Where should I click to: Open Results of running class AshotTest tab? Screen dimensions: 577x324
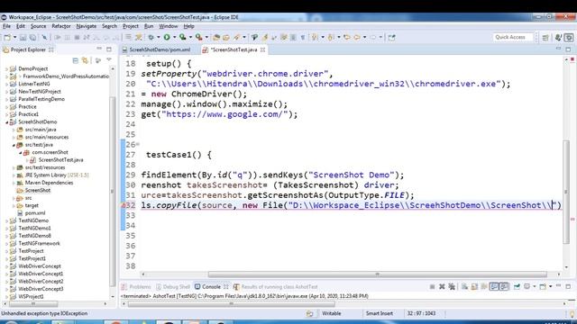click(275, 286)
